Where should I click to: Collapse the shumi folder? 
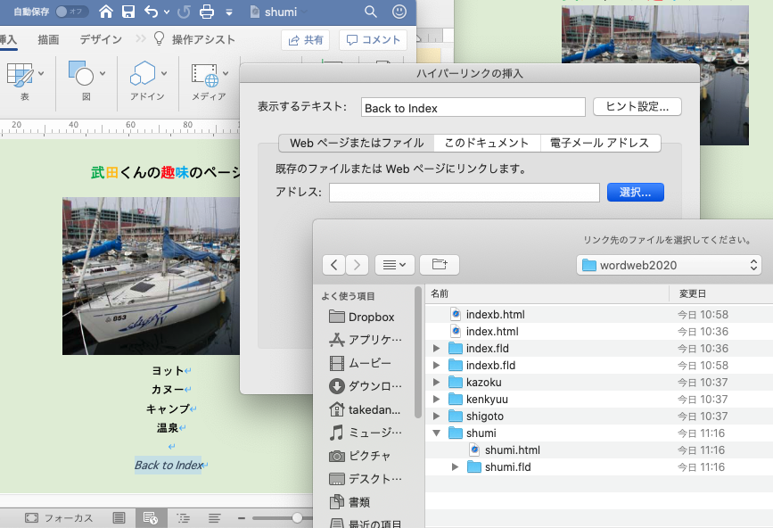click(x=436, y=433)
